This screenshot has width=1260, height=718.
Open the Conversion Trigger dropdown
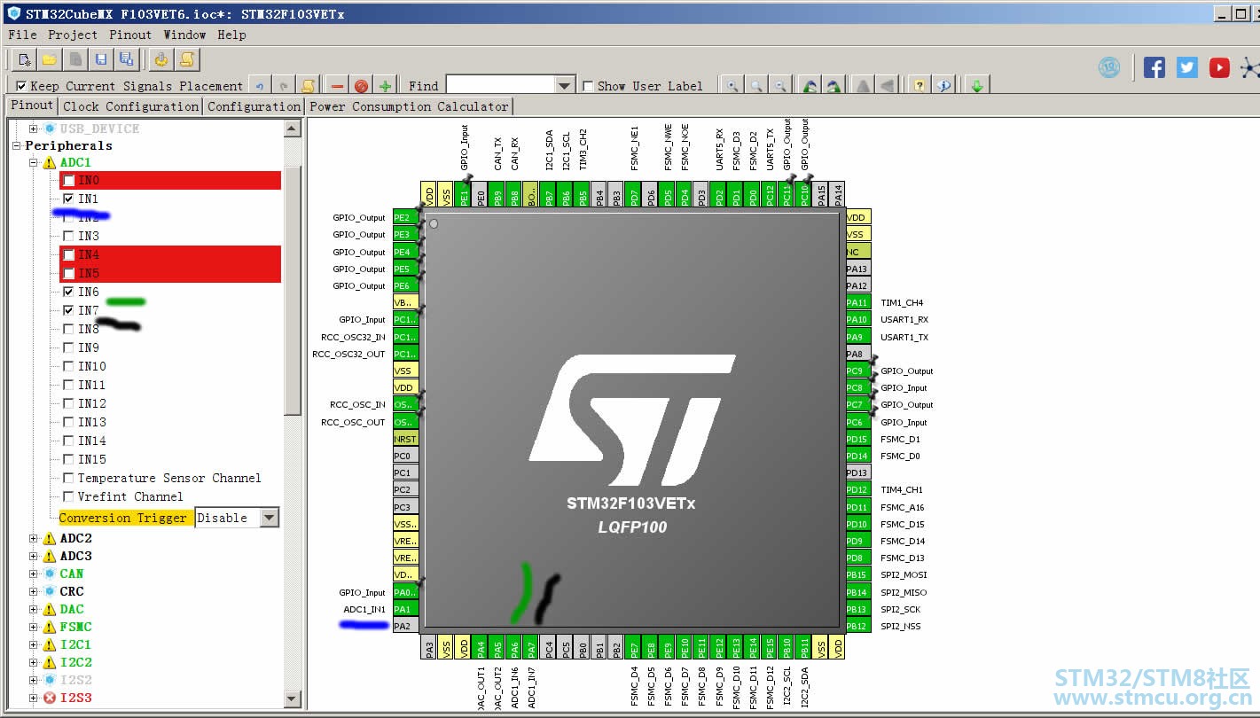pyautogui.click(x=270, y=518)
